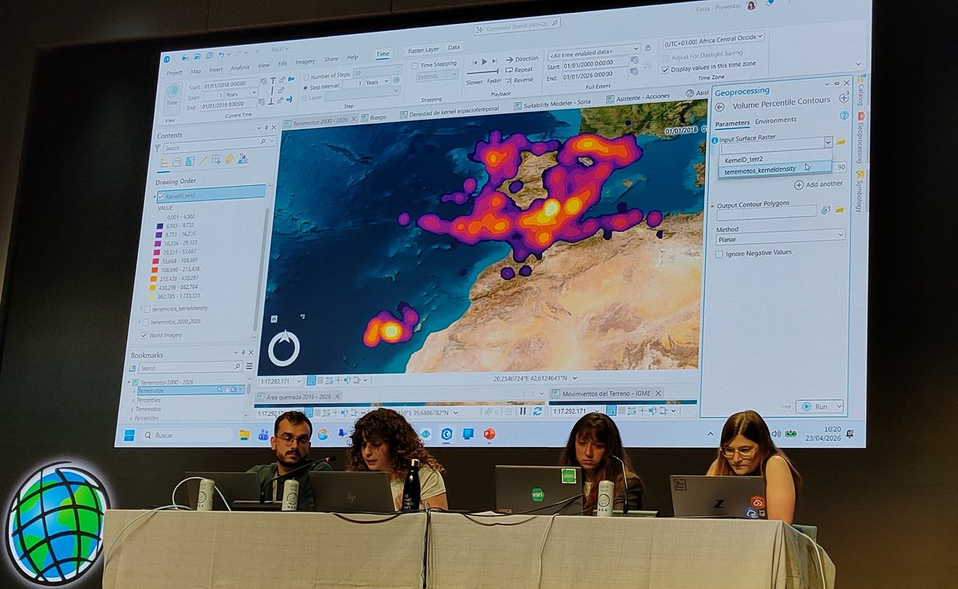Click the browse folder icon for Output Contour Polygons
Image resolution: width=958 pixels, height=589 pixels.
[x=839, y=210]
